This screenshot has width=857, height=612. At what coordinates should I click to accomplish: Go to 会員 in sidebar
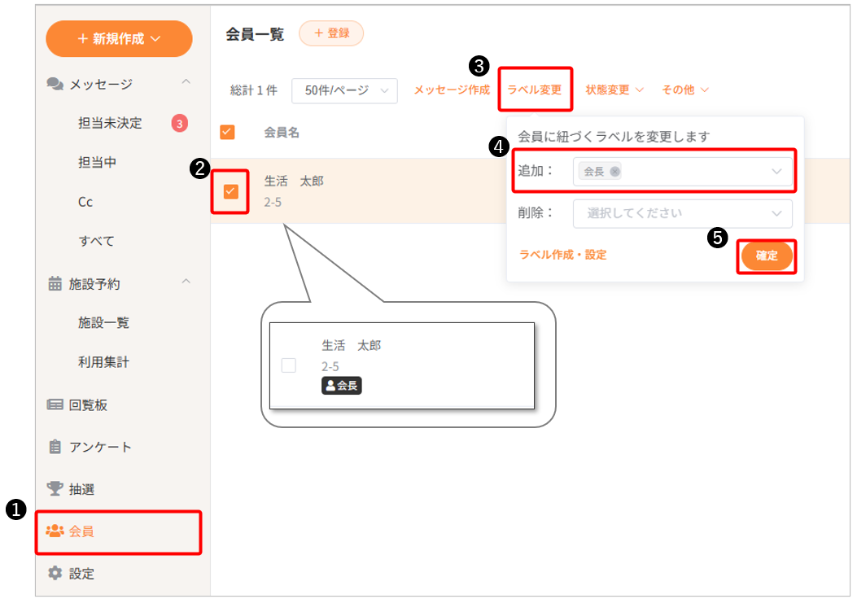[81, 531]
